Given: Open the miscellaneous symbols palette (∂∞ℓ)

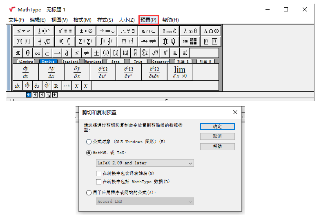Looking at the screenshot, I should point(169,31).
